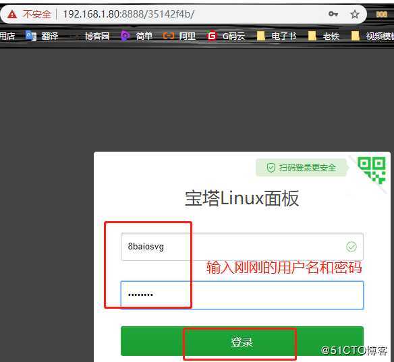The height and width of the screenshot is (362, 394).
Task: Click the green 登录 login button
Action: click(242, 341)
